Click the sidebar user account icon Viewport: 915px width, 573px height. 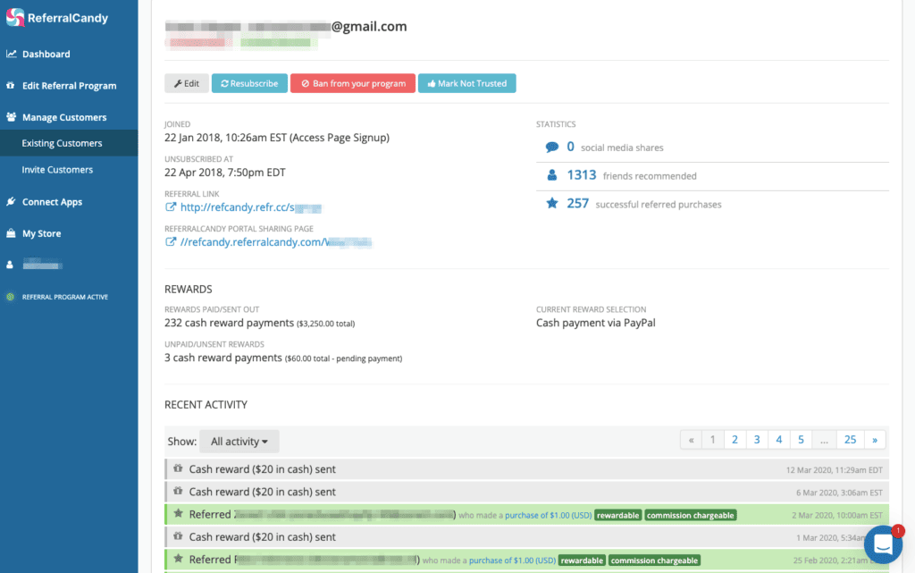click(10, 265)
